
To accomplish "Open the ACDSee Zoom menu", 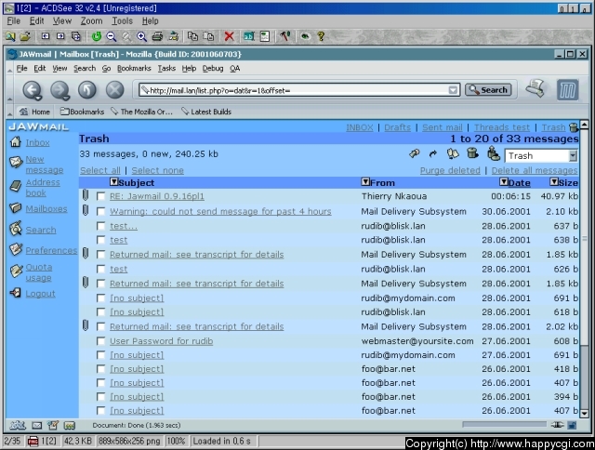I will pyautogui.click(x=91, y=21).
